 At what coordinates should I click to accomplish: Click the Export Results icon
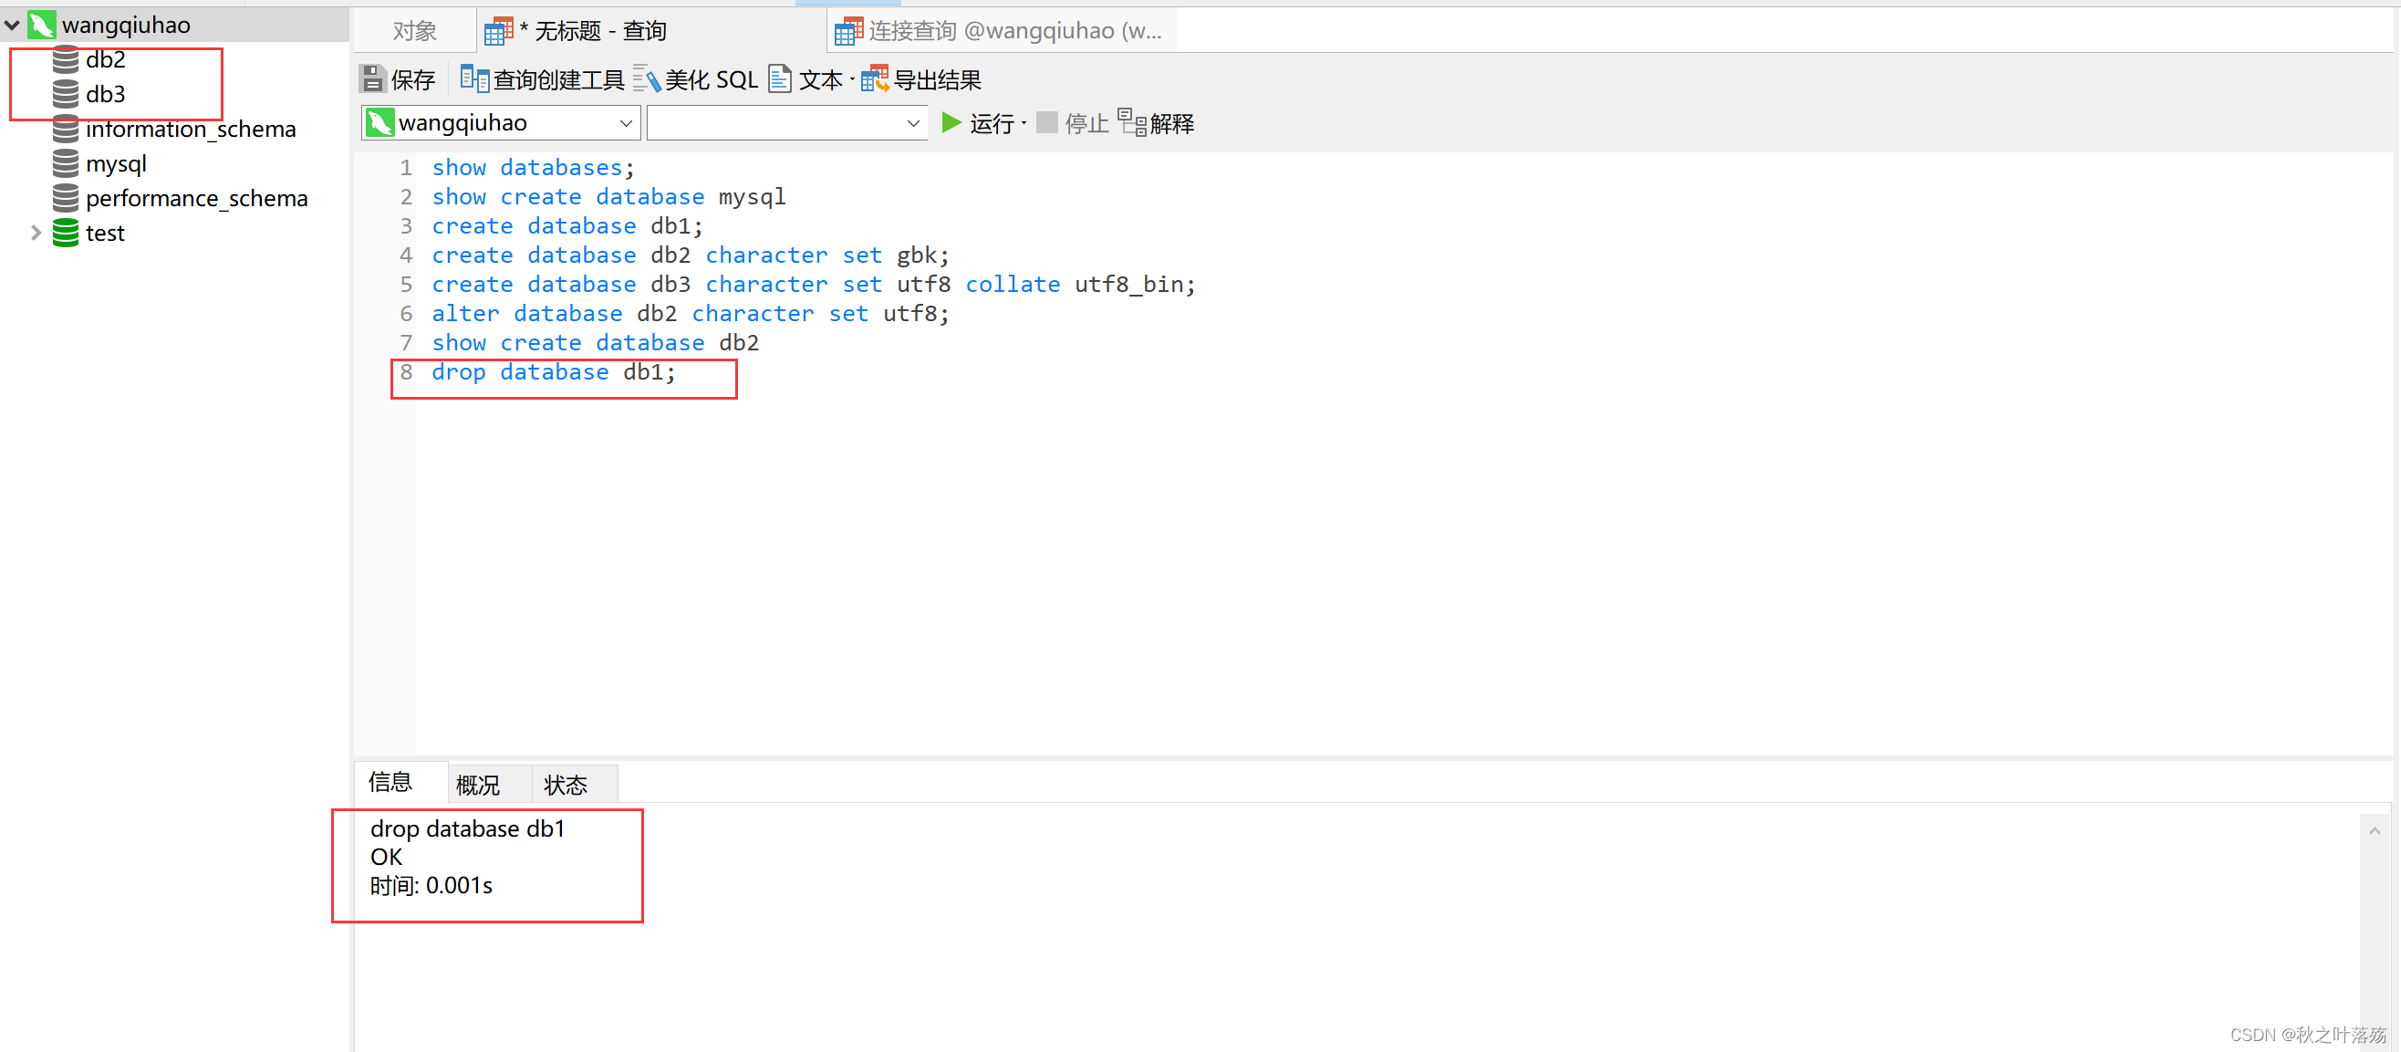point(874,79)
